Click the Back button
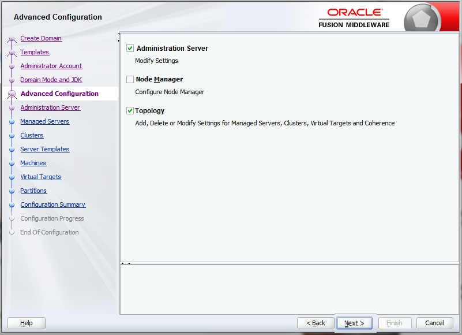 [x=315, y=323]
